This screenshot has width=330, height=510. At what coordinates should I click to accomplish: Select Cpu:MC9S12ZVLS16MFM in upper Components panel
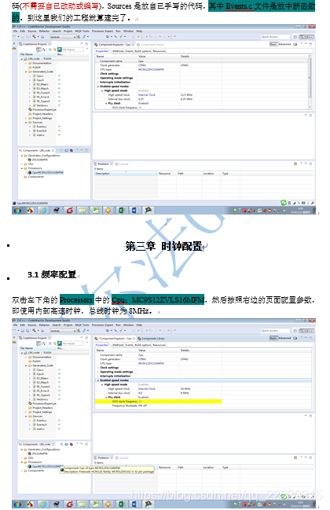(x=47, y=172)
